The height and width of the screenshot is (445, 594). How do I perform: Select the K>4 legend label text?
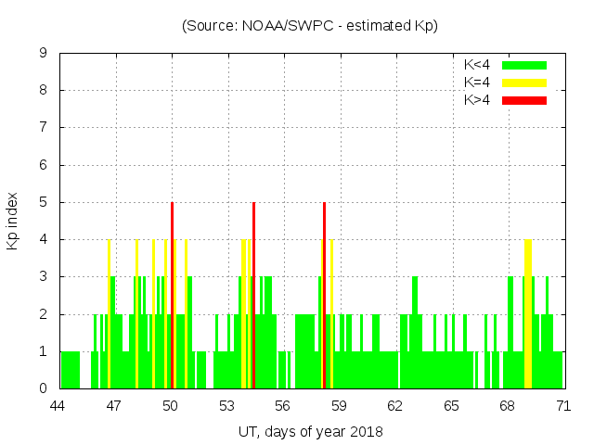pos(476,100)
